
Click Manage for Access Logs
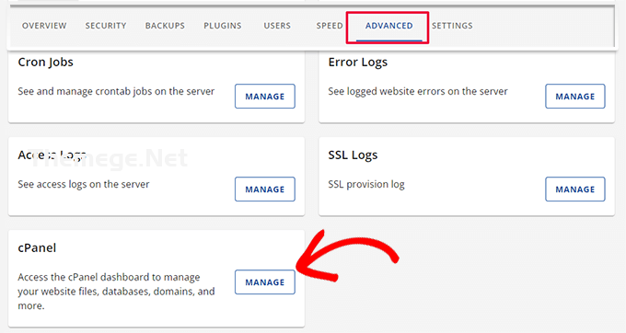point(265,189)
